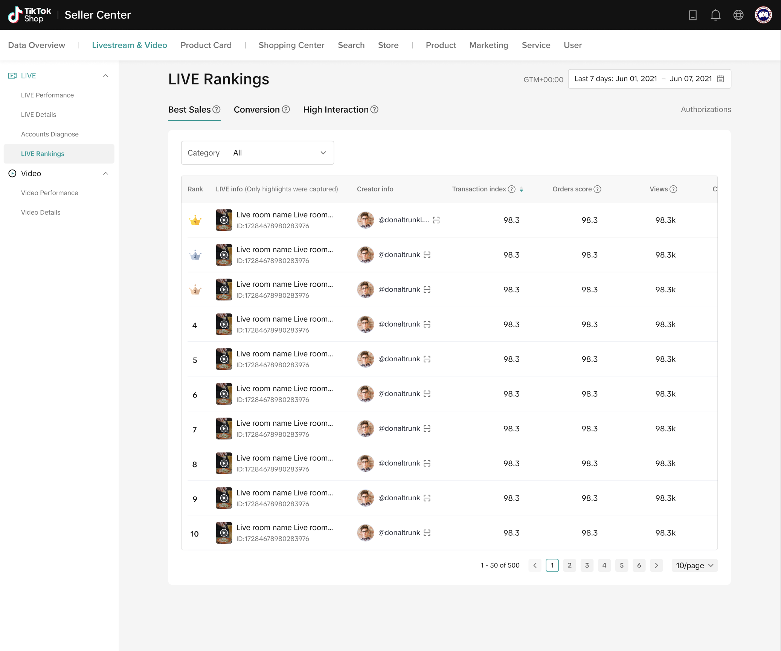Open the language globe icon
The height and width of the screenshot is (651, 781).
738,15
